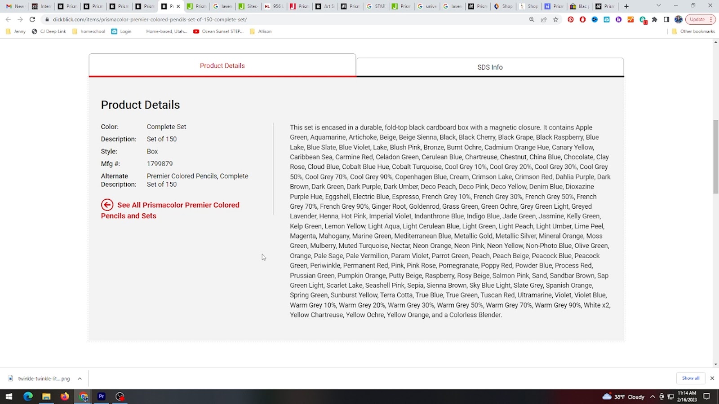Reload the current page
The image size is (719, 404).
tap(32, 19)
